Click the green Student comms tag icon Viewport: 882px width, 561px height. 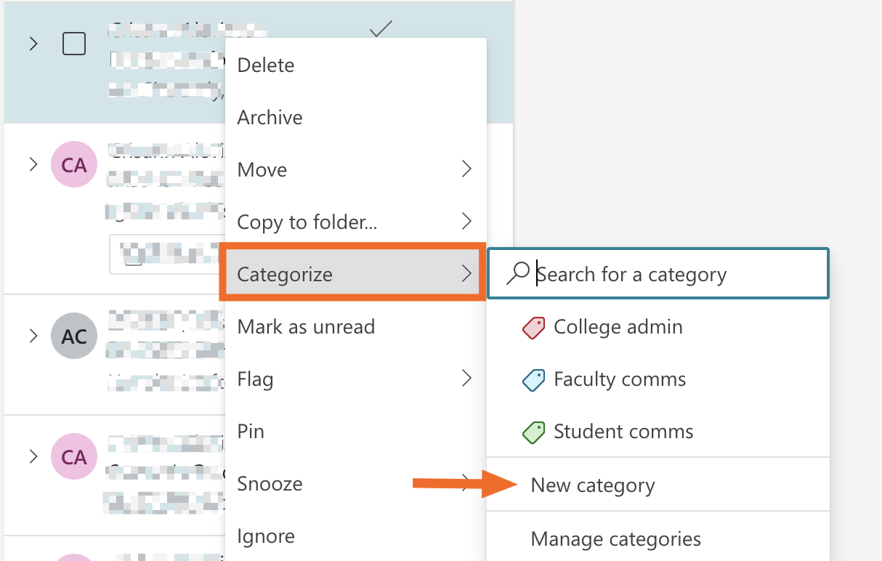tap(534, 432)
